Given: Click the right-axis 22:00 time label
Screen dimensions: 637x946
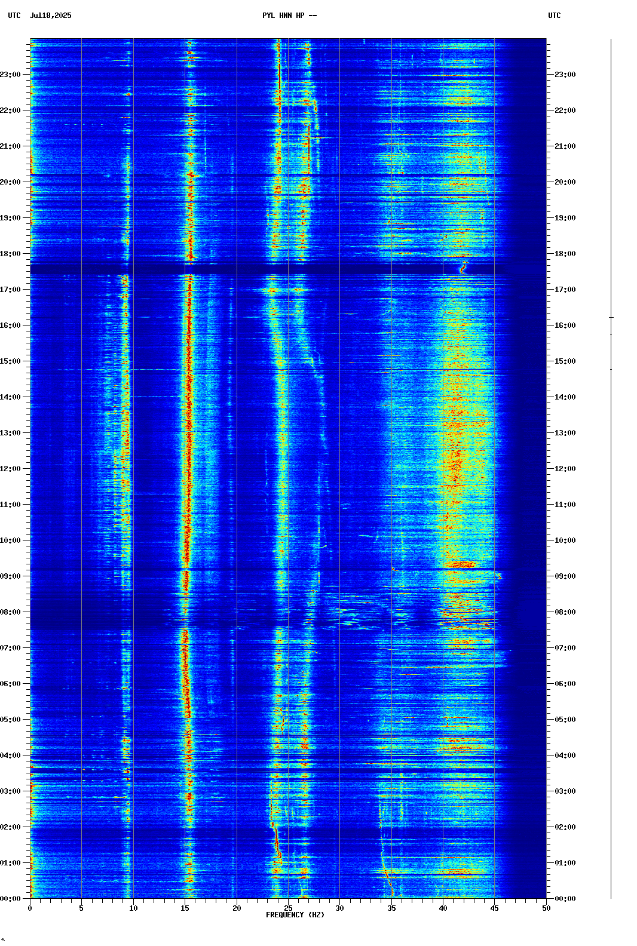Looking at the screenshot, I should (565, 110).
